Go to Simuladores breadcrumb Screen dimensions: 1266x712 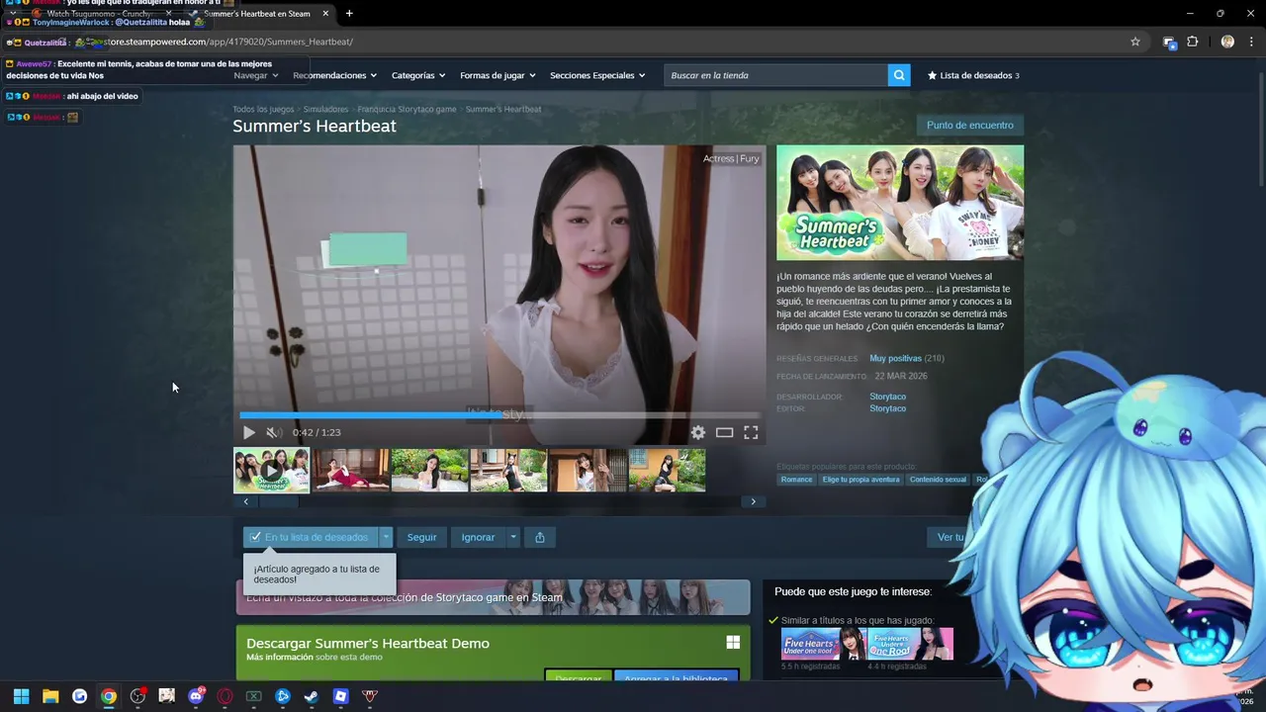pyautogui.click(x=325, y=109)
